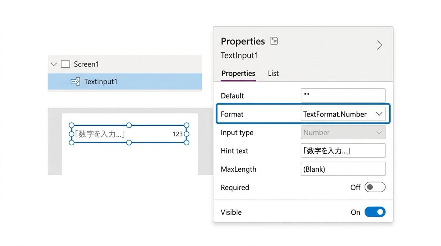Viewport: 441px width, 246px height.
Task: Select TextInput1 in the tree view
Action: click(x=101, y=82)
